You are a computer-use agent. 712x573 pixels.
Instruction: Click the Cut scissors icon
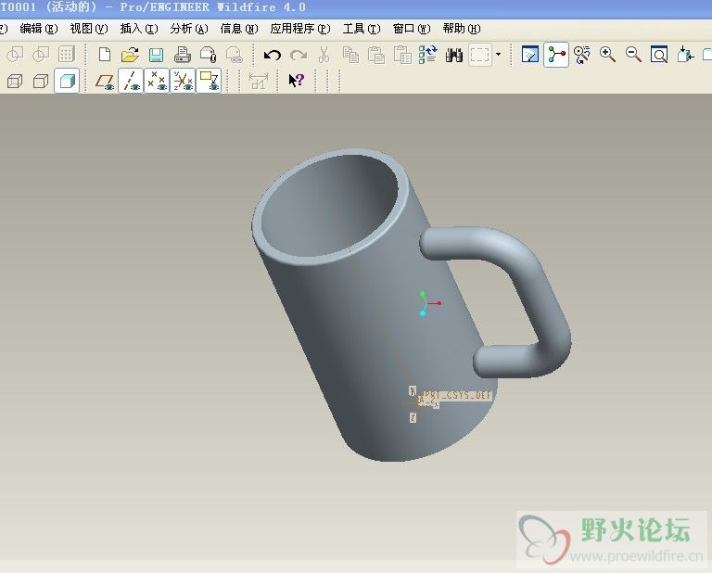[324, 55]
